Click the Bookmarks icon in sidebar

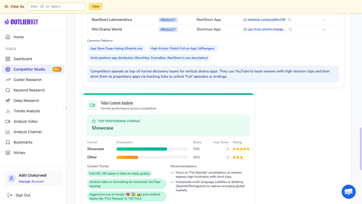(x=8, y=142)
